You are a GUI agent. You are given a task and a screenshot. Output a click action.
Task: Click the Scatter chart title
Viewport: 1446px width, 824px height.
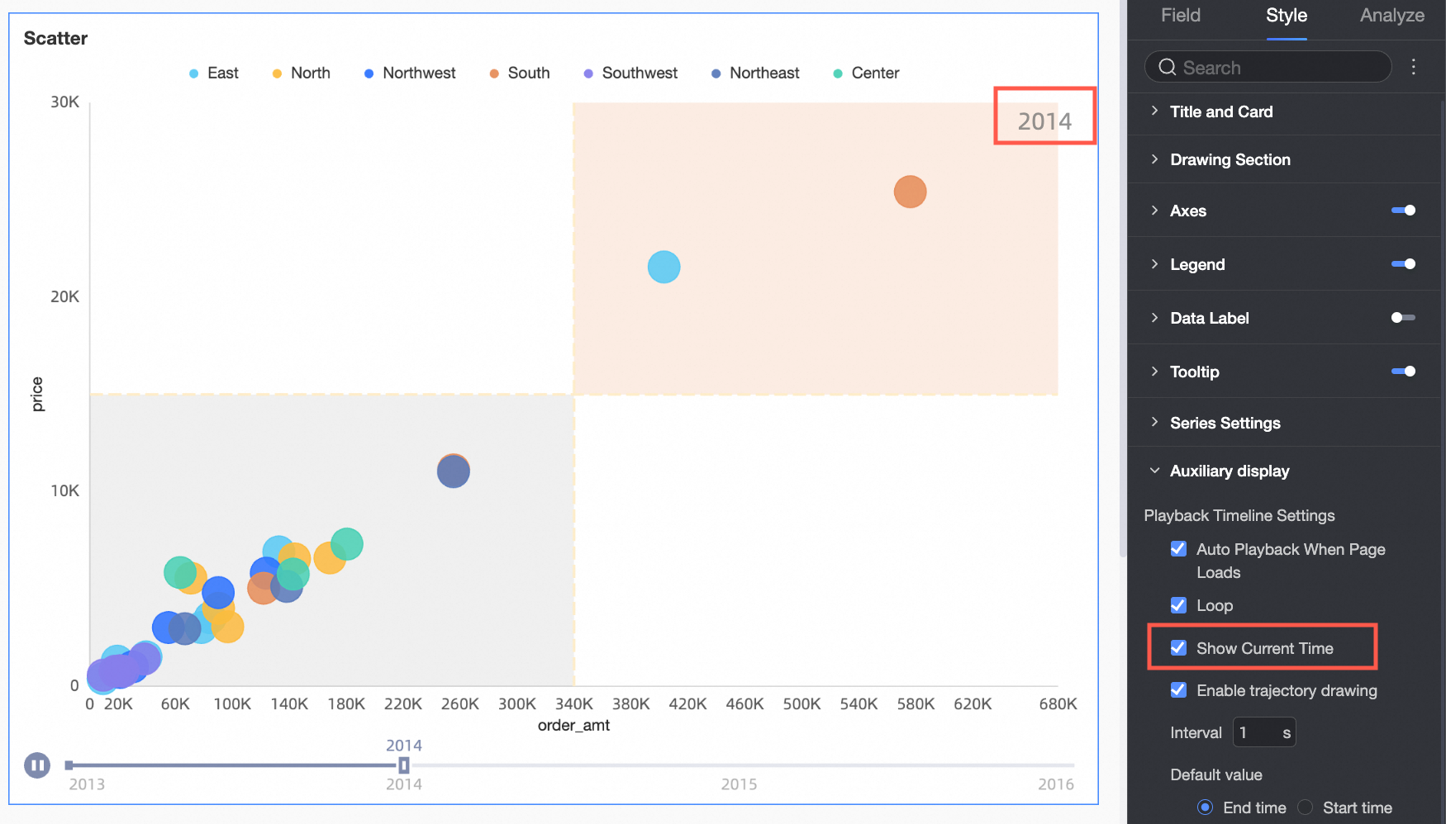[x=55, y=38]
